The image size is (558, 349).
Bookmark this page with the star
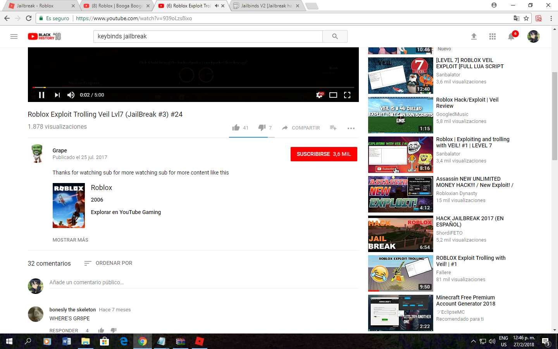[526, 18]
